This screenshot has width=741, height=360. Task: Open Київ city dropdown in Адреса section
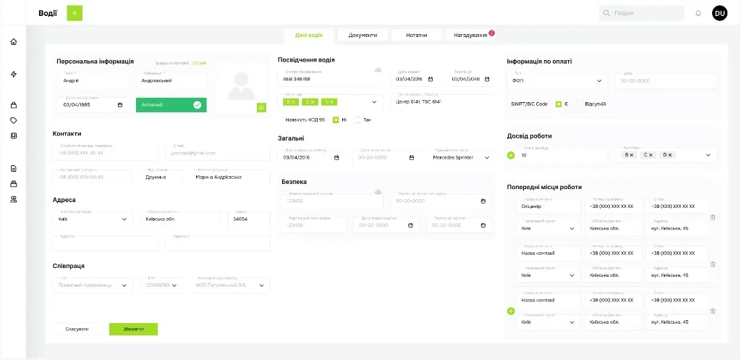[x=124, y=219]
